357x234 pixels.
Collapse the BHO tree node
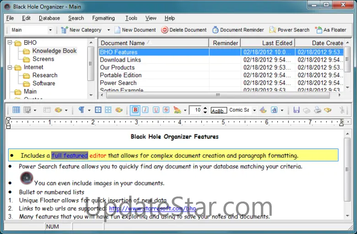point(10,43)
